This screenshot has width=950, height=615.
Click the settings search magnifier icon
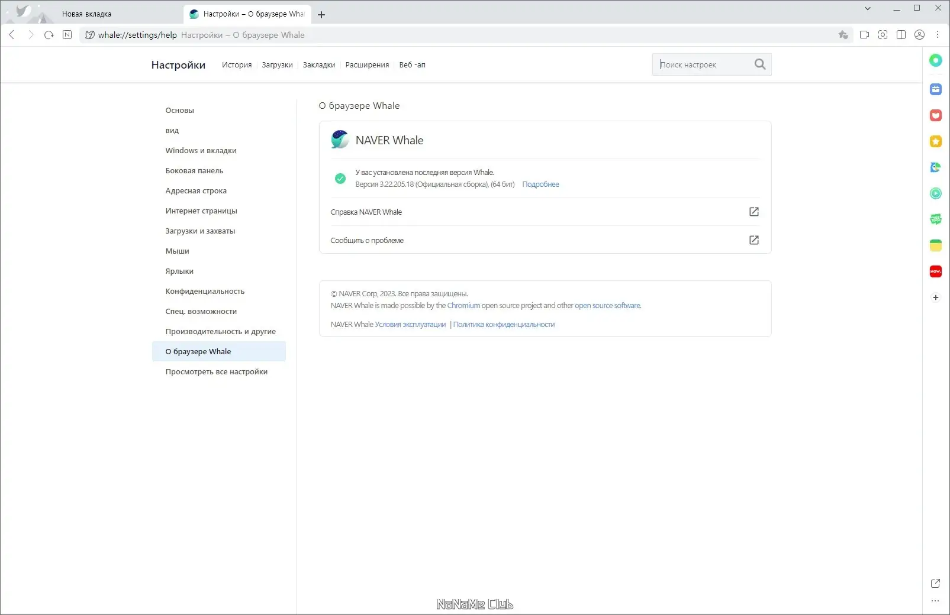point(760,64)
